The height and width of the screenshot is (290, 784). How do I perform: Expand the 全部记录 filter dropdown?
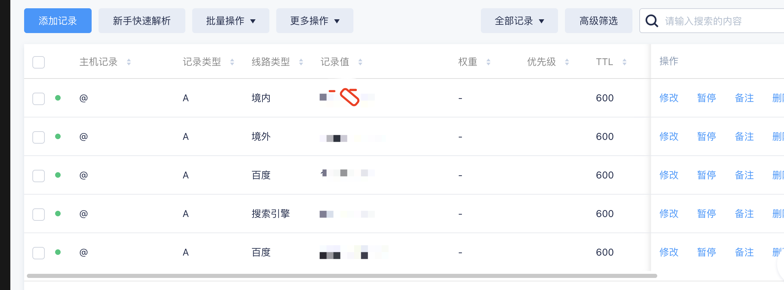pyautogui.click(x=519, y=21)
